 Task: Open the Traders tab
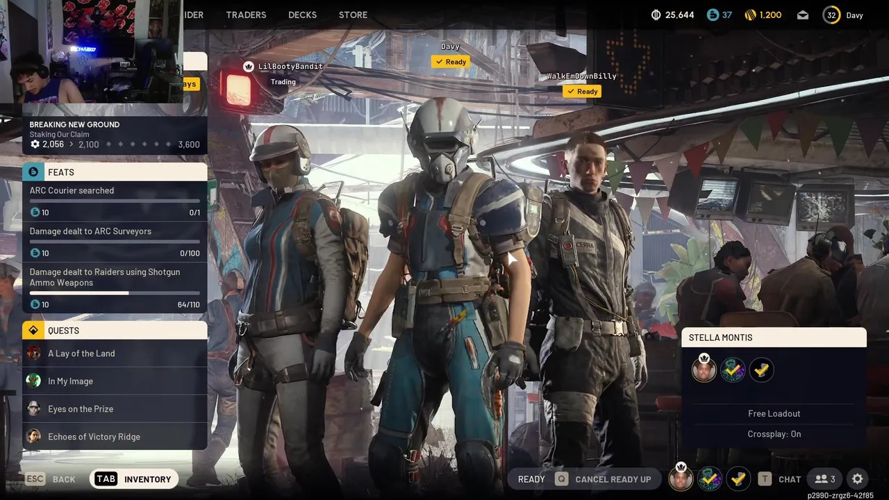click(x=246, y=15)
